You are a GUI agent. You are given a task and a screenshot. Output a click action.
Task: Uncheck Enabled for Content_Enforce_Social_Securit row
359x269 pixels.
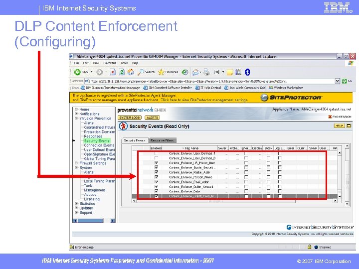tap(157, 167)
